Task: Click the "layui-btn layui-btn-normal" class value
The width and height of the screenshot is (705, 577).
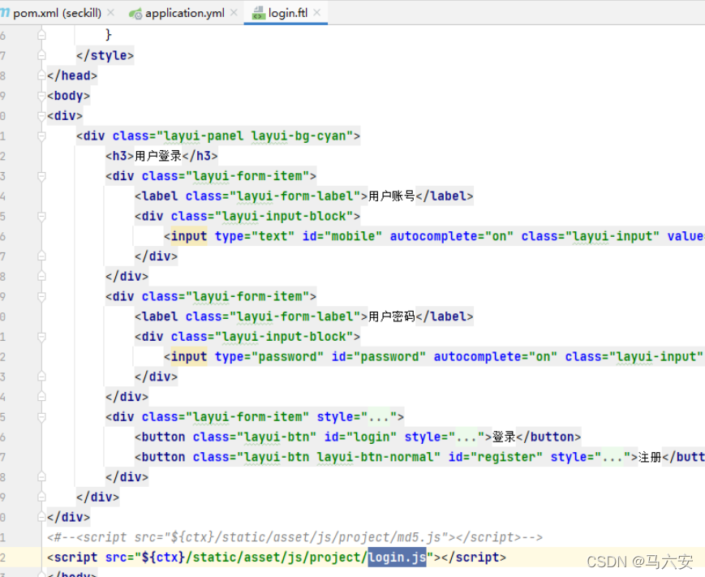Action: point(338,457)
